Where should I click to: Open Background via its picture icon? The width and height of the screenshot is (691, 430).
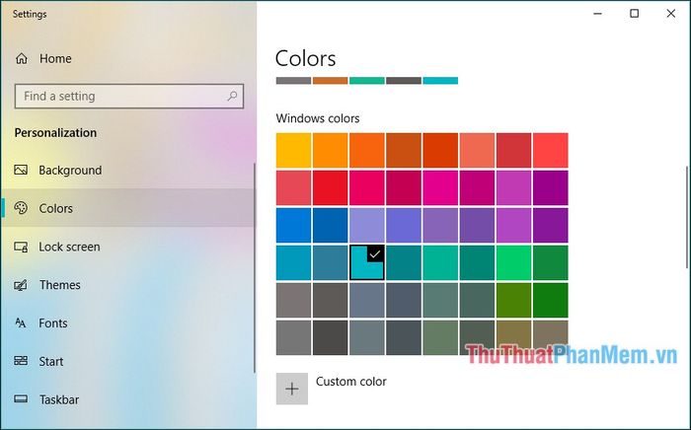click(x=21, y=170)
